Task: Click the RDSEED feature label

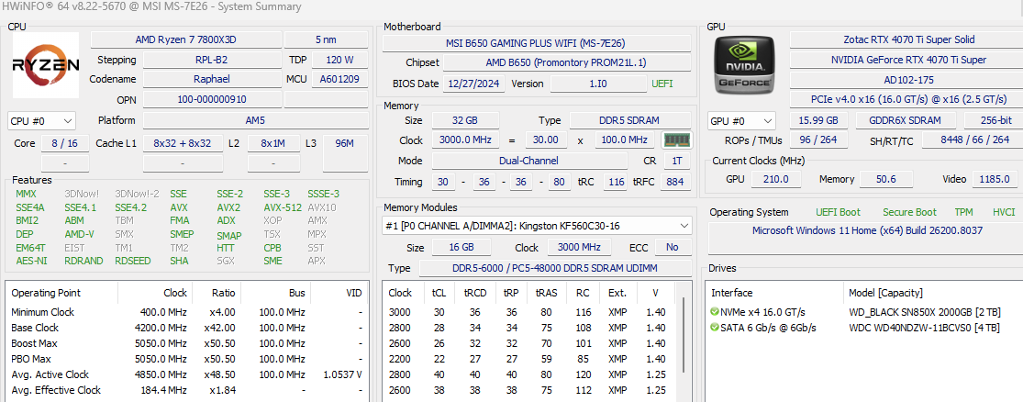Action: tap(132, 261)
